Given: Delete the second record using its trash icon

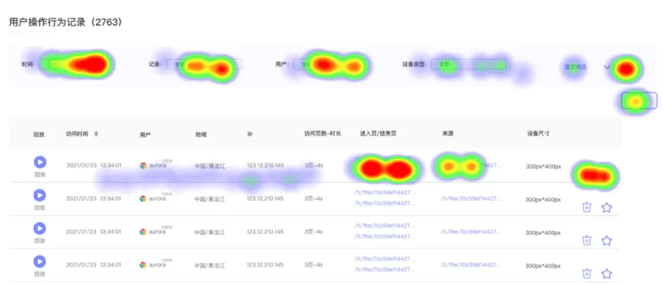Looking at the screenshot, I should click(586, 208).
